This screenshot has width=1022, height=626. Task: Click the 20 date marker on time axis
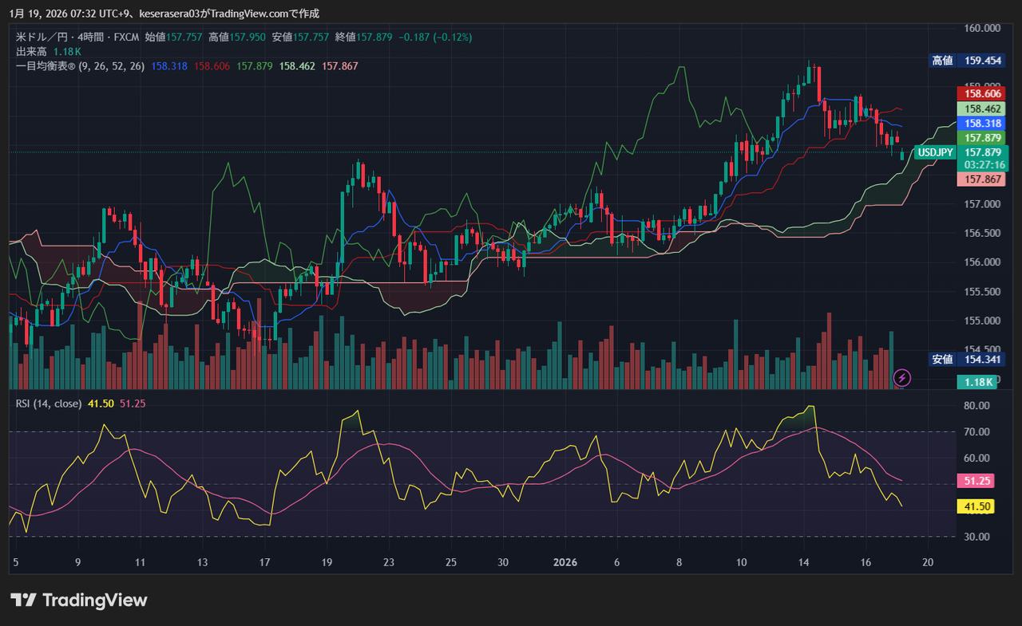click(x=928, y=562)
